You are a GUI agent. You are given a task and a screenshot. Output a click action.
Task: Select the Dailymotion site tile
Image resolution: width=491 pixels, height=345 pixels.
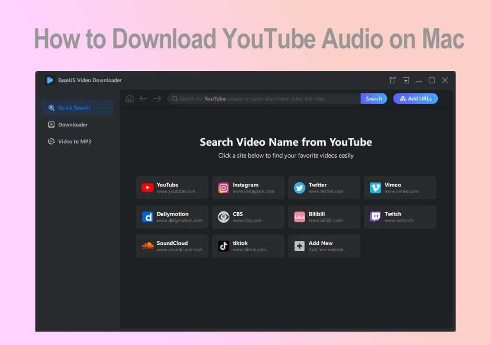pos(172,217)
